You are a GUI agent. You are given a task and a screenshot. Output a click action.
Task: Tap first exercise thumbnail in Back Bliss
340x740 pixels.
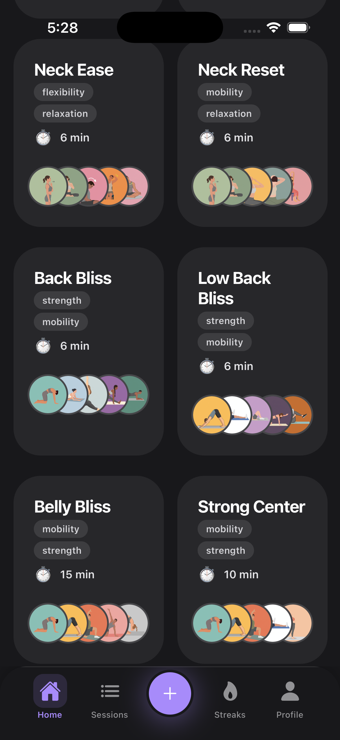coord(47,395)
